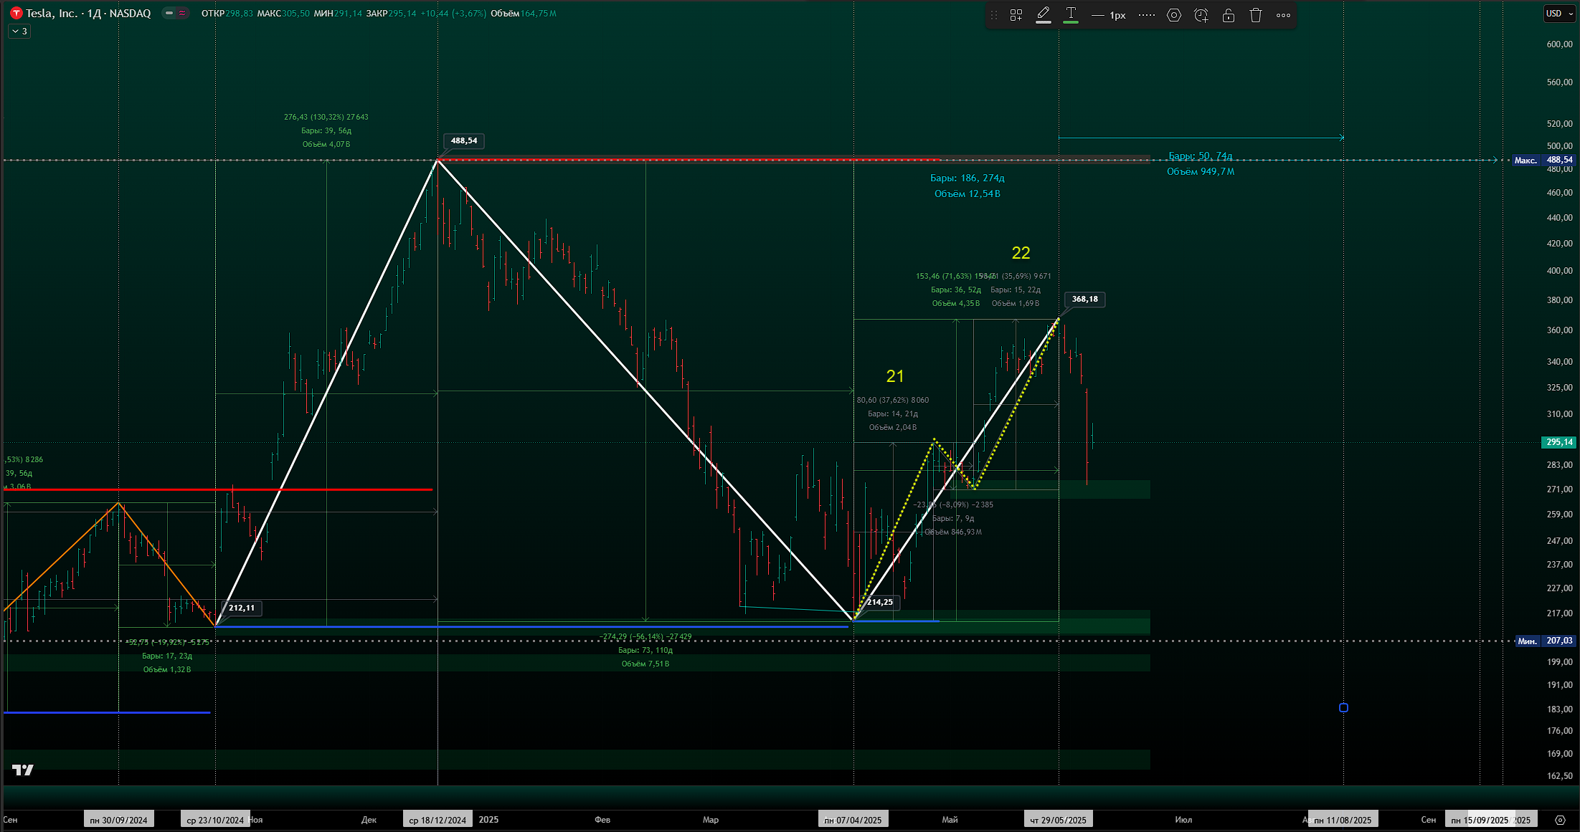Select the yellow '22' text label
The height and width of the screenshot is (832, 1580).
(x=1021, y=253)
